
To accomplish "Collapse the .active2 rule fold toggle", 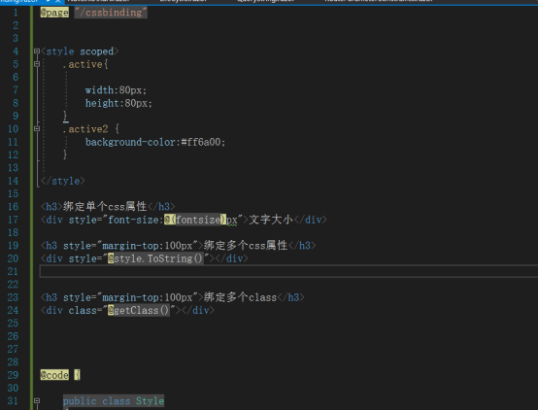I will pyautogui.click(x=37, y=129).
